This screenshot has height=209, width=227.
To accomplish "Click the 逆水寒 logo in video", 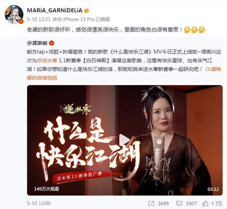I will click(76, 109).
